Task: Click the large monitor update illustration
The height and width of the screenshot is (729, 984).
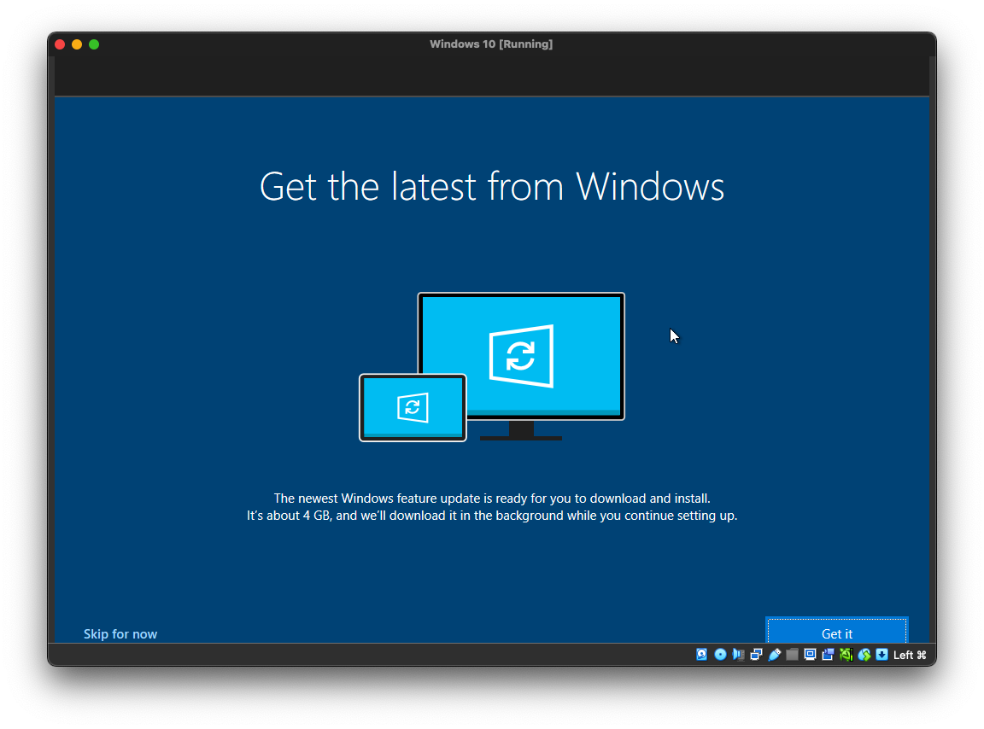Action: pyautogui.click(x=520, y=356)
